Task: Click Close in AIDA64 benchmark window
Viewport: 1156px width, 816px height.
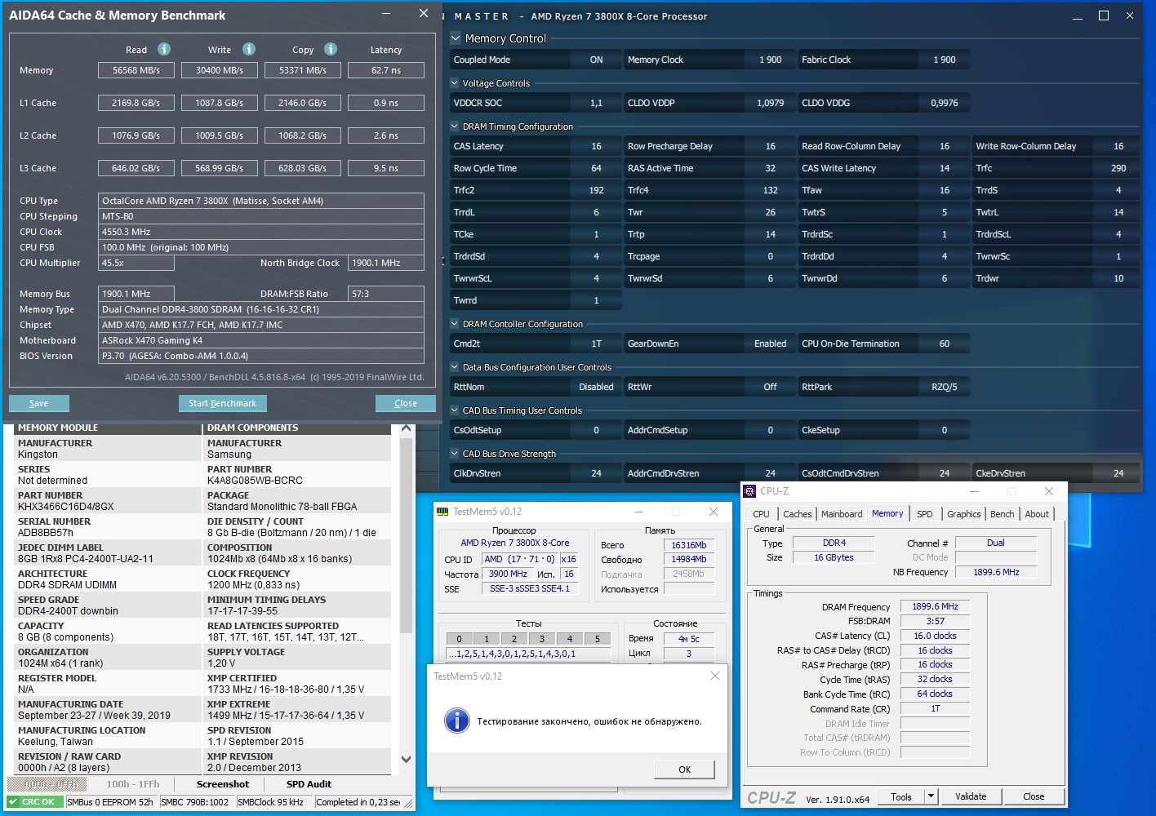Action: (x=406, y=403)
